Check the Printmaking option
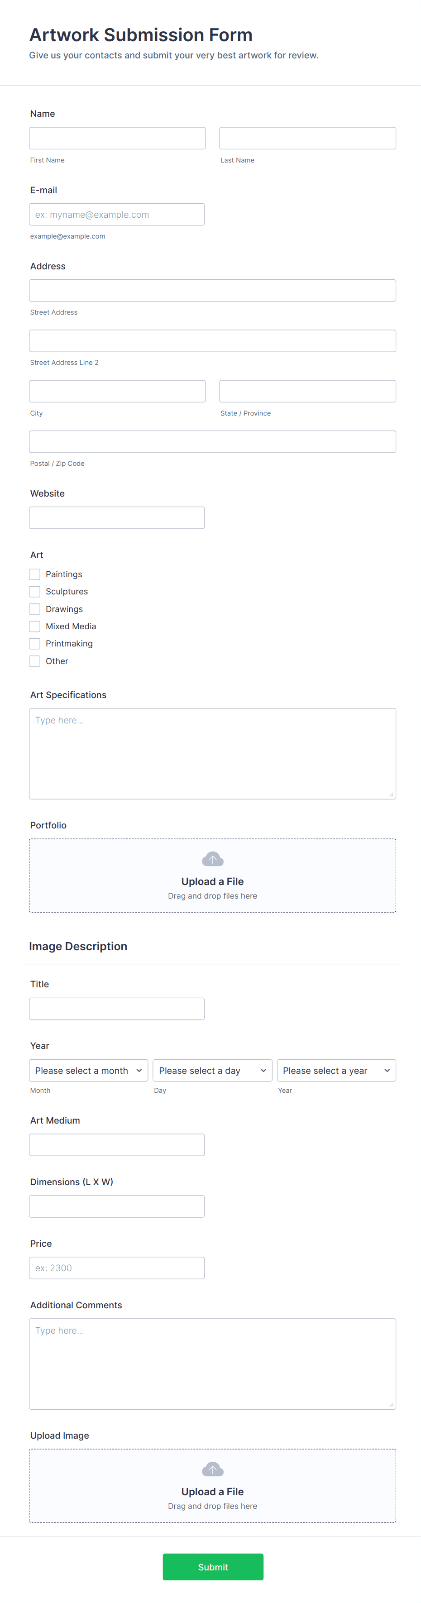 (x=34, y=643)
